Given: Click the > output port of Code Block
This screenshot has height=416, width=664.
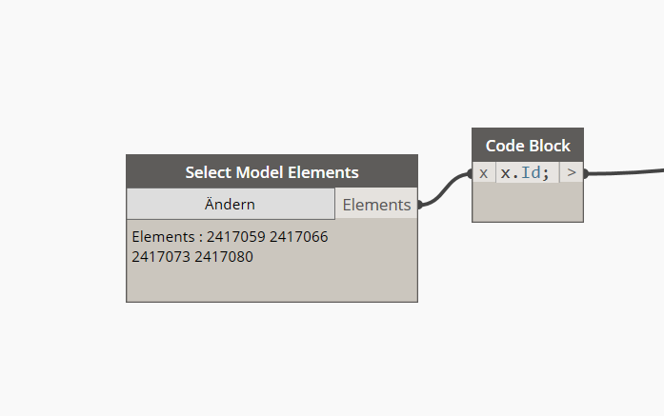Looking at the screenshot, I should [572, 173].
